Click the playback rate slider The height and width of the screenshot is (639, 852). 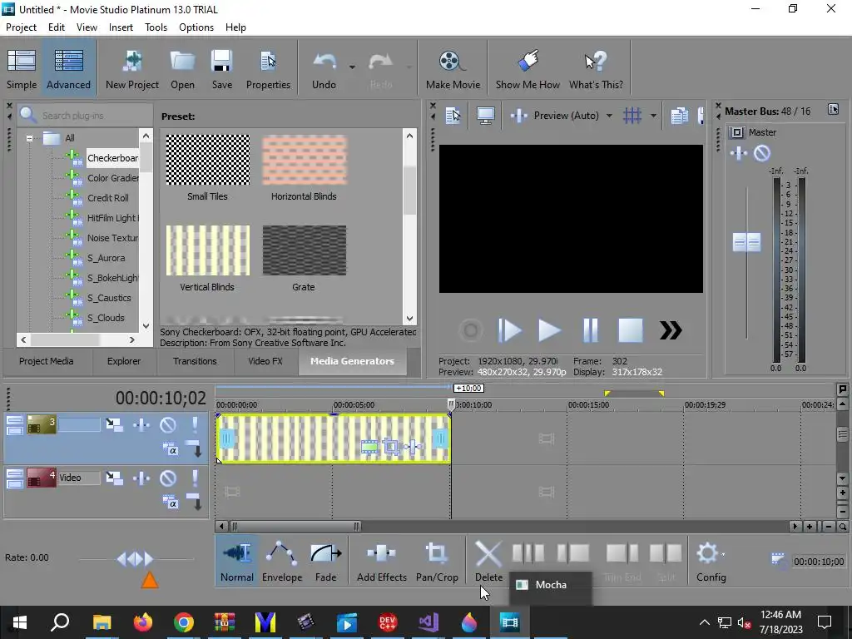(x=136, y=558)
